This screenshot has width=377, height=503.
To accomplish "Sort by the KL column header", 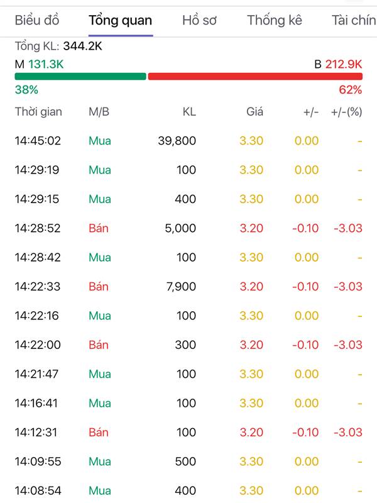I will coord(189,112).
